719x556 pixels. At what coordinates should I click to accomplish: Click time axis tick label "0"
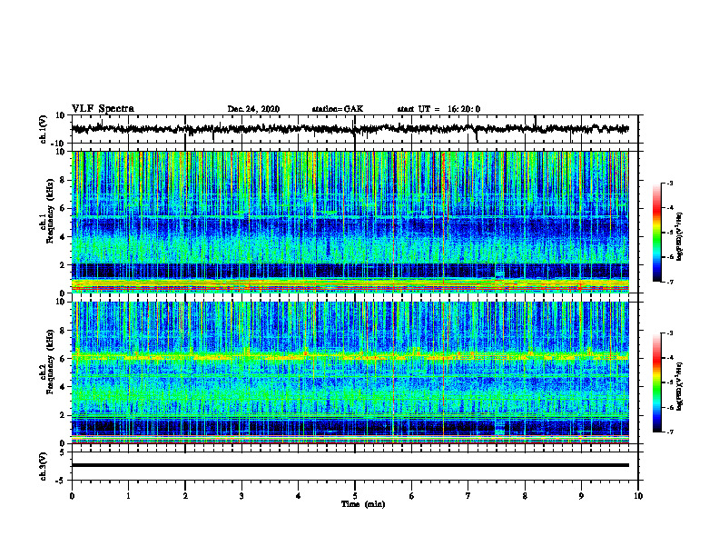point(72,496)
